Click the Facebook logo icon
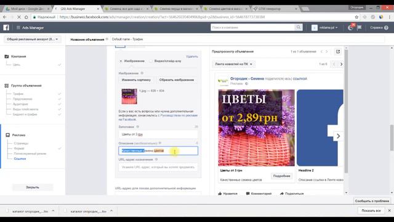394x222 pixels. click(x=6, y=27)
